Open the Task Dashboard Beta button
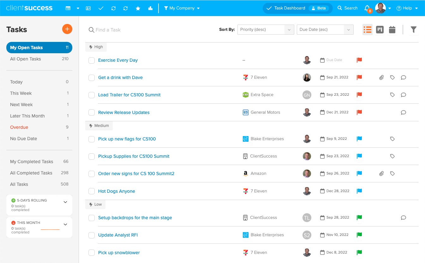 (x=297, y=8)
